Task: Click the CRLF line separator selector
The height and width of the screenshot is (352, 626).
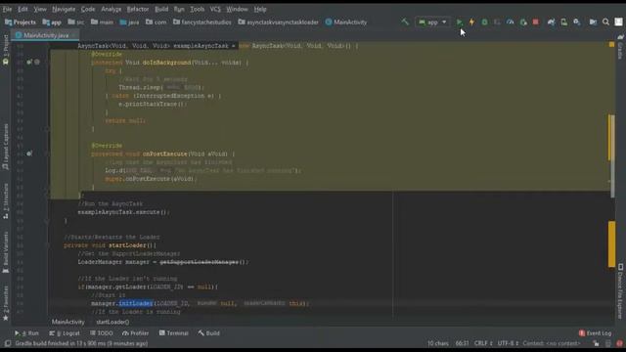Action: [483, 343]
